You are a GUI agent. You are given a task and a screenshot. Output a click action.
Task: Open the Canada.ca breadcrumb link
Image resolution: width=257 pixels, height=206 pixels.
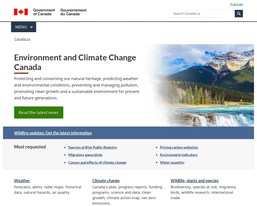[22, 39]
